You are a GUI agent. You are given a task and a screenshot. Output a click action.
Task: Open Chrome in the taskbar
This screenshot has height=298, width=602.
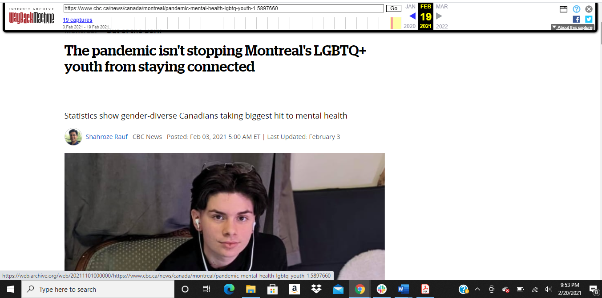pyautogui.click(x=360, y=289)
